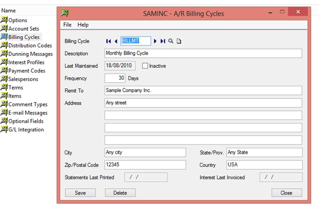Select the 'Dunning Messages' text label
This screenshot has width=319, height=204.
pos(31,54)
